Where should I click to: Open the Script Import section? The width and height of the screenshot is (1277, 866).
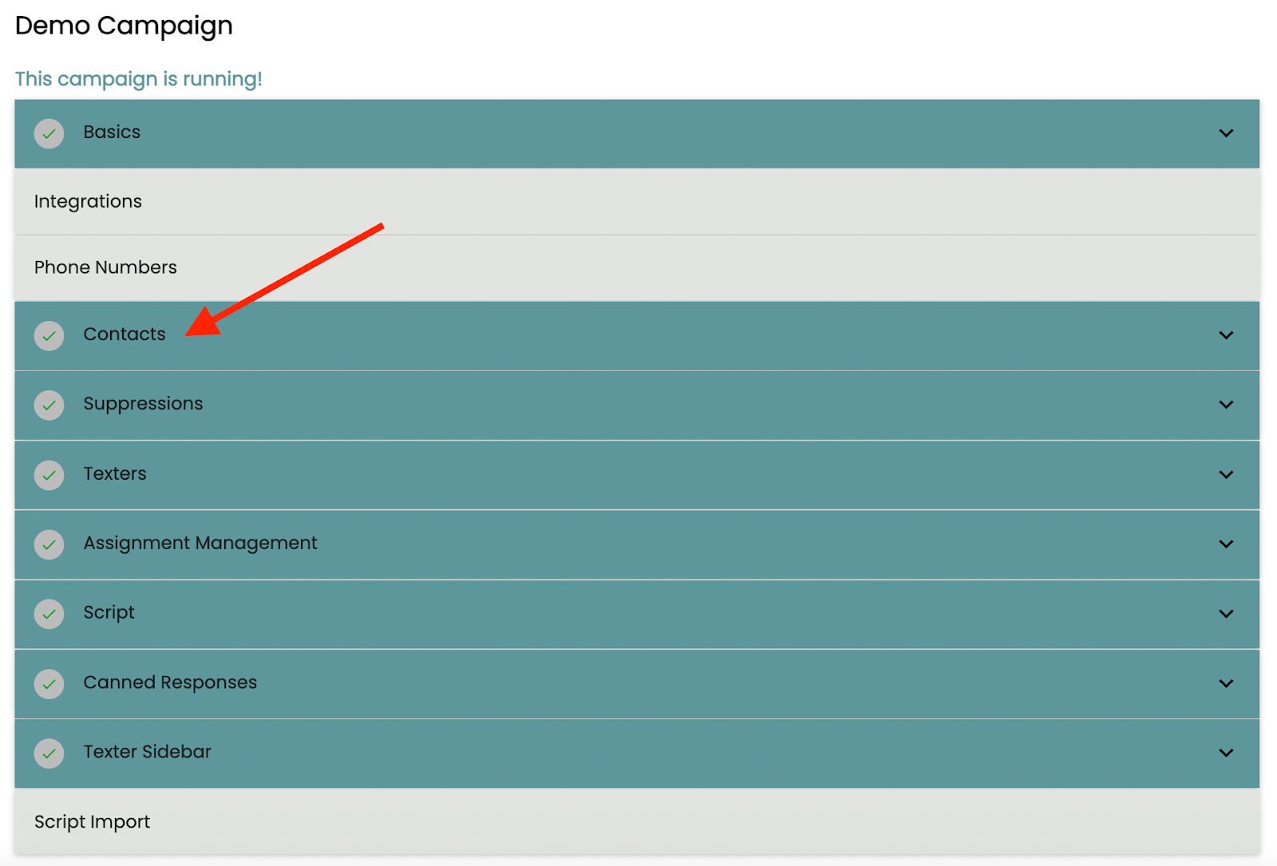pos(637,821)
